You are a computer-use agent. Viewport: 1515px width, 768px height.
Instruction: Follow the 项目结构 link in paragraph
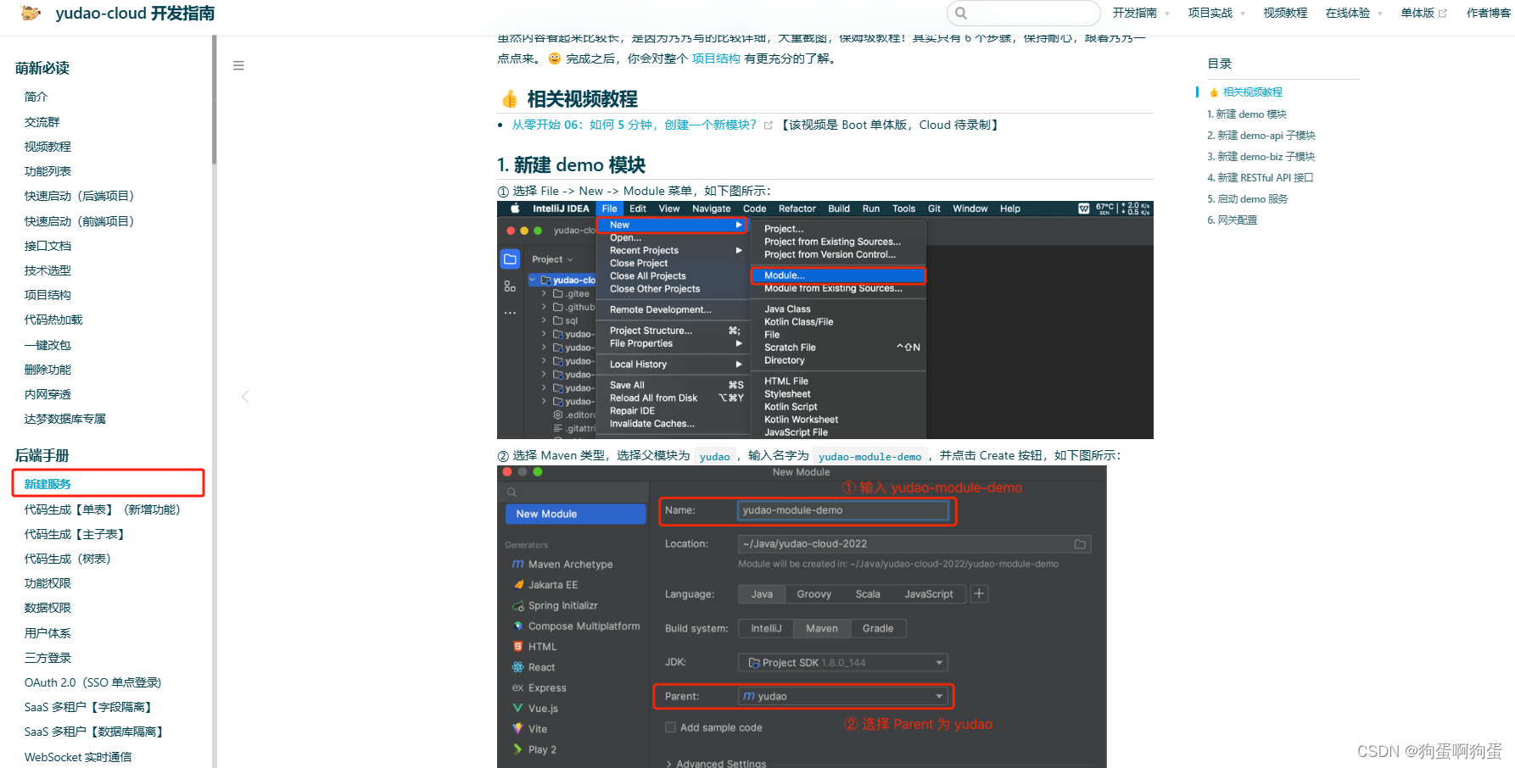716,58
